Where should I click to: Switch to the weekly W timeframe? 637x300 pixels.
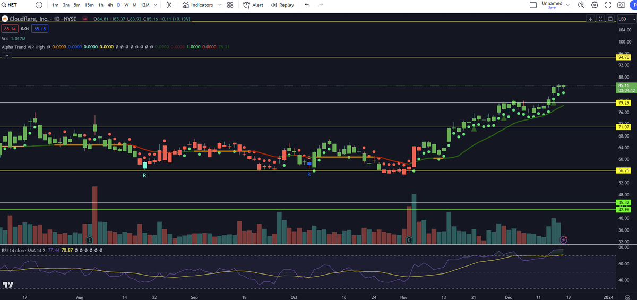click(126, 5)
